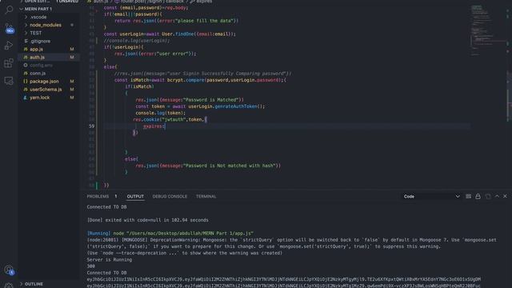Expand the node_modules folder

coord(46,25)
